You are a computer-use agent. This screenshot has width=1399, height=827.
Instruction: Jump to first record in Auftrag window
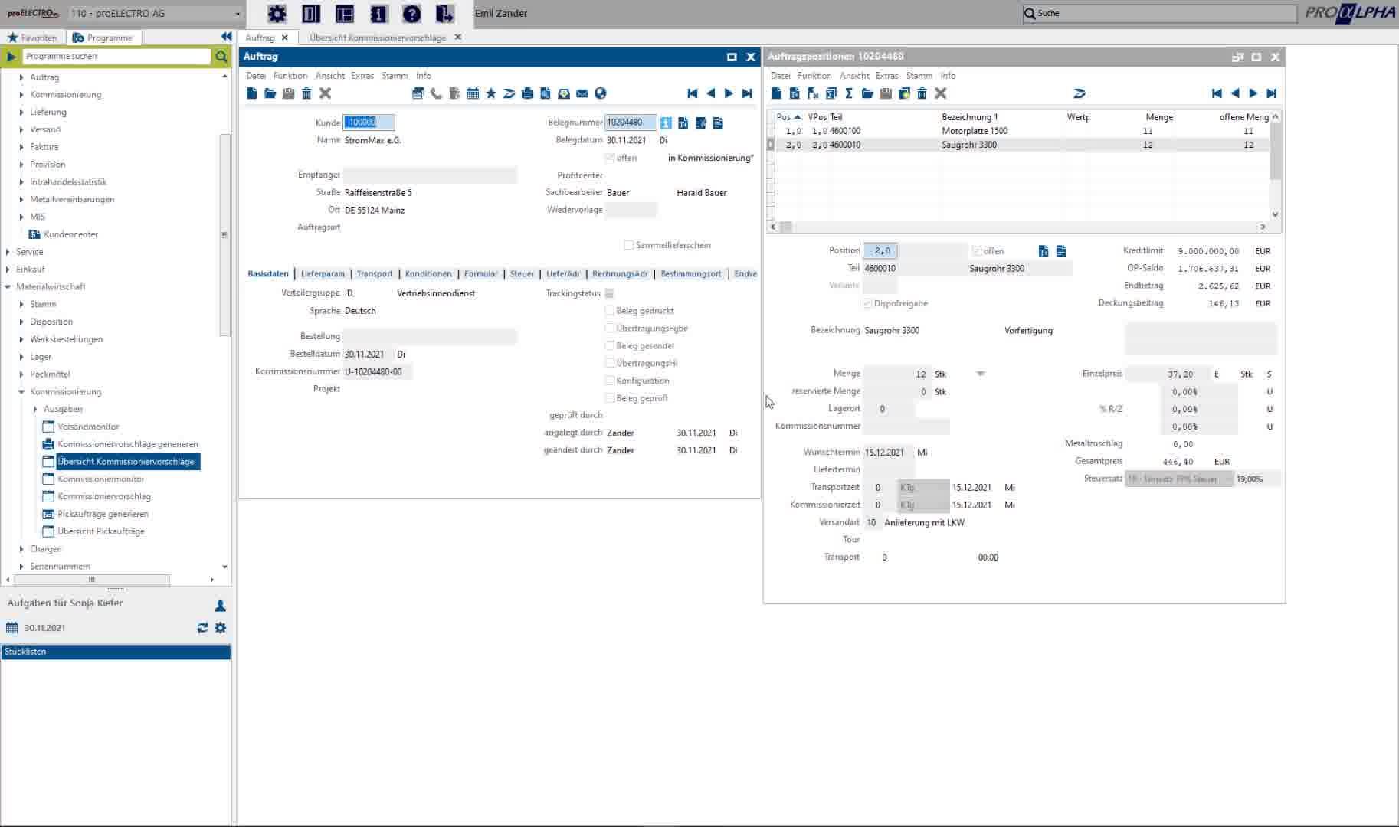[692, 93]
